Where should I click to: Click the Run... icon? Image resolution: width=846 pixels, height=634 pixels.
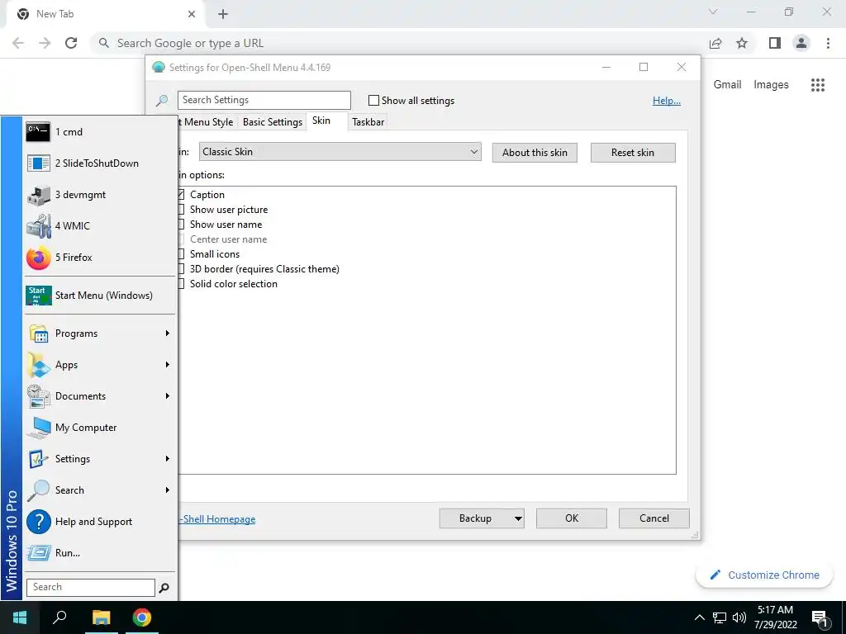38,553
